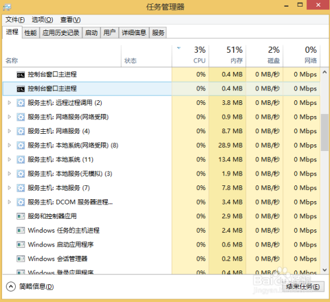330x302 pixels.
Task: Switch to the 详细信息 tab
Action: [x=134, y=33]
